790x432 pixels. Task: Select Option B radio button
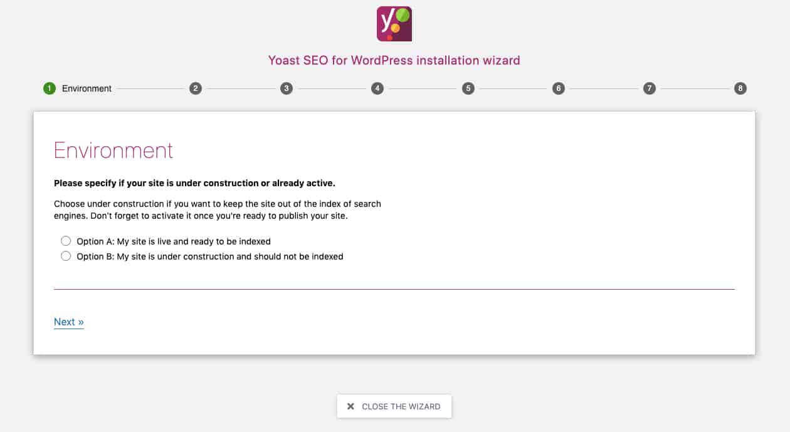pos(66,256)
